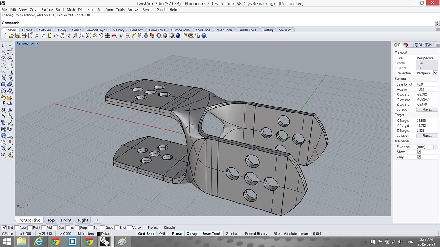This screenshot has height=247, width=440.
Task: Open the Surface menu
Action: pos(47,9)
